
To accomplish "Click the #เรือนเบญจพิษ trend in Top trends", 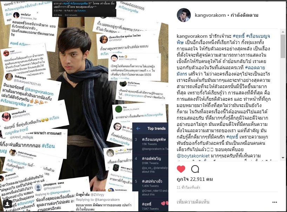I will coord(154,140).
